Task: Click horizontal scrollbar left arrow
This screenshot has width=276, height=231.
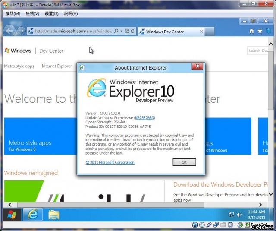Action: click(10, 205)
